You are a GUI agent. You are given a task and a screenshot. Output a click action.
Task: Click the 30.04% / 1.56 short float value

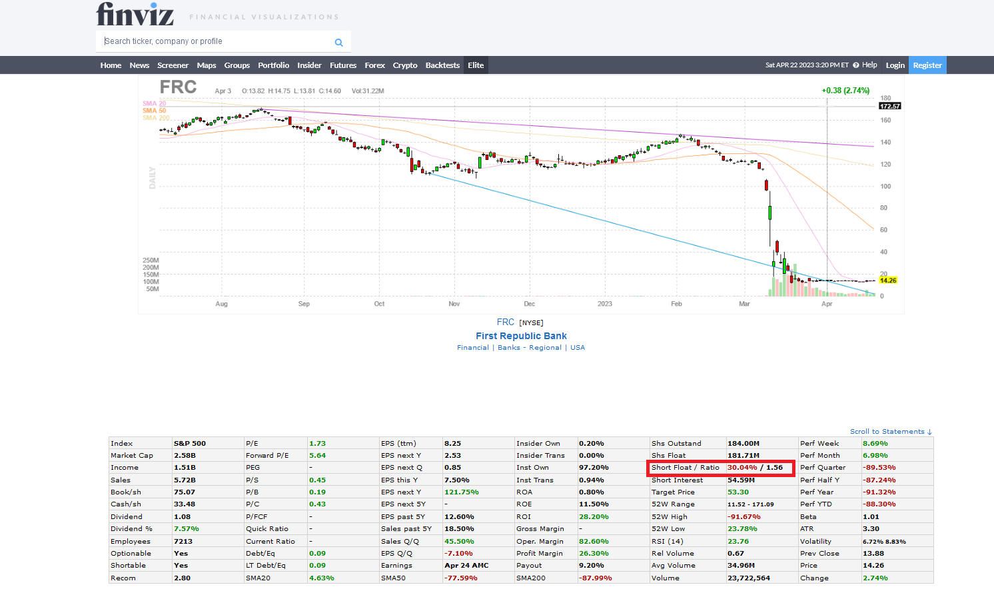tap(755, 468)
